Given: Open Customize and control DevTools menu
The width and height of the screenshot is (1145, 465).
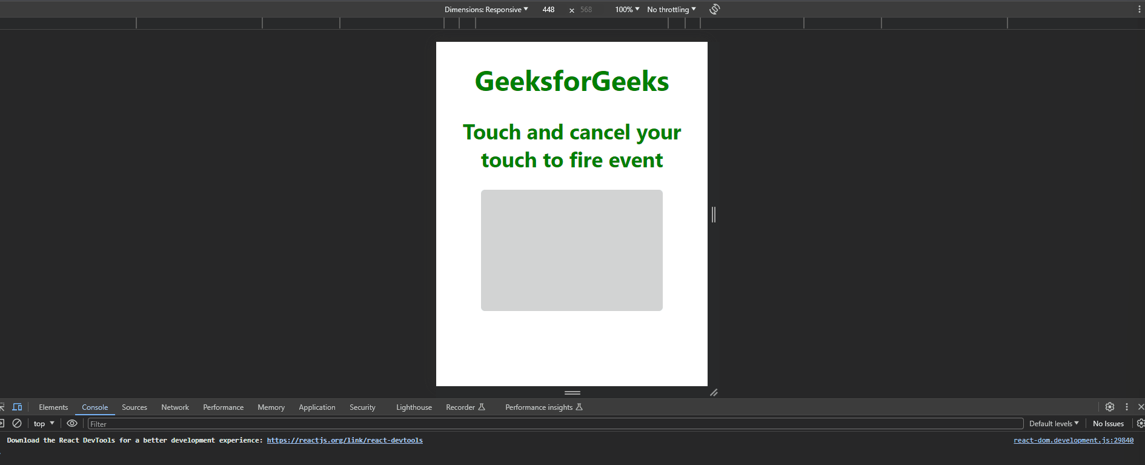Looking at the screenshot, I should point(1127,407).
